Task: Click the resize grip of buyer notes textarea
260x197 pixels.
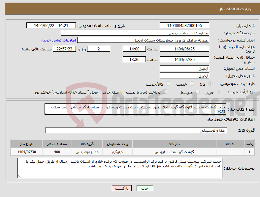Action: coord(19,177)
